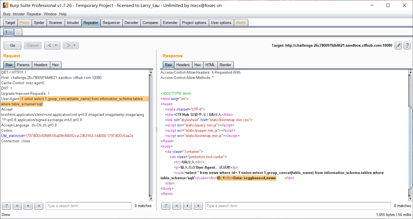Focus the response search term field
The image size is (413, 219).
pyautogui.click(x=298, y=206)
